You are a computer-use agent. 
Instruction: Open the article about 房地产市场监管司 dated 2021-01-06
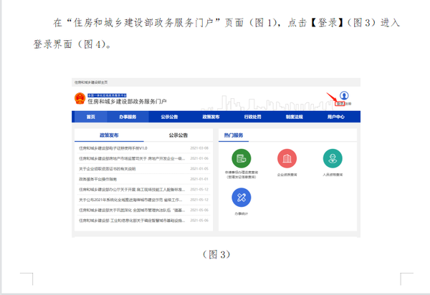(132, 158)
